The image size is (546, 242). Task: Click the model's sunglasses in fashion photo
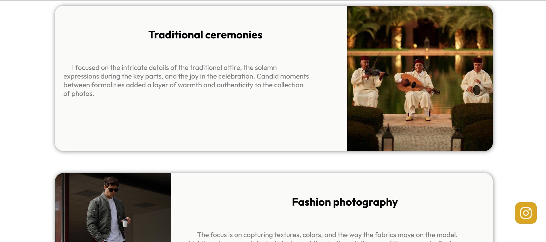tap(112, 189)
